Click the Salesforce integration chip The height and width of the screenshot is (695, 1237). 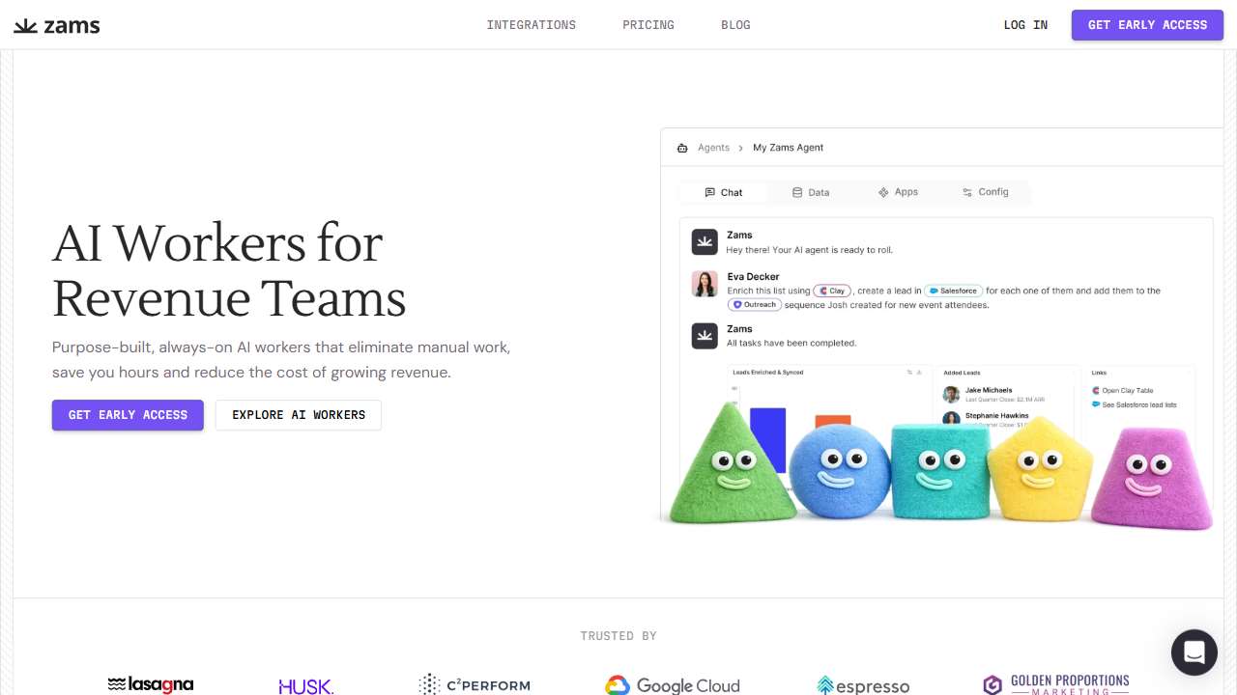tap(952, 291)
